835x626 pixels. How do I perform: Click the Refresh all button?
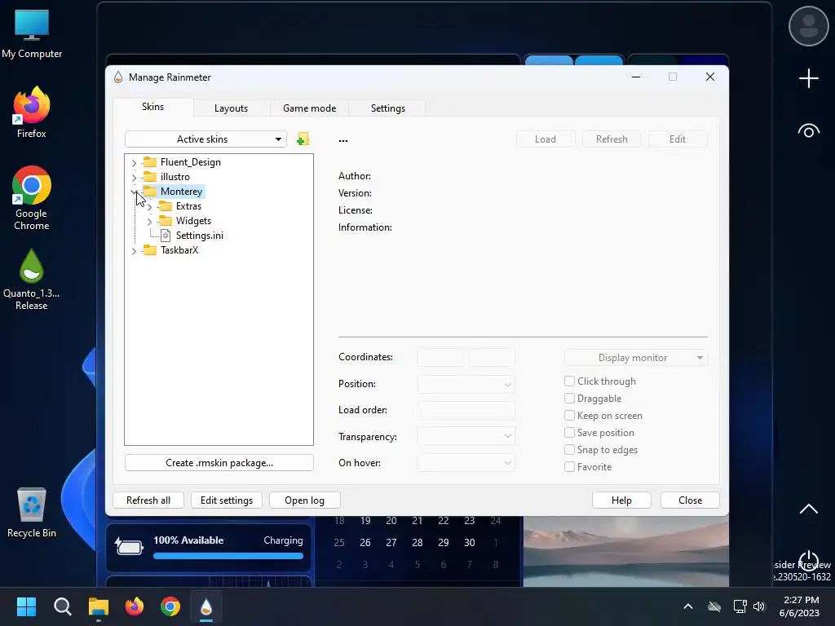[148, 500]
